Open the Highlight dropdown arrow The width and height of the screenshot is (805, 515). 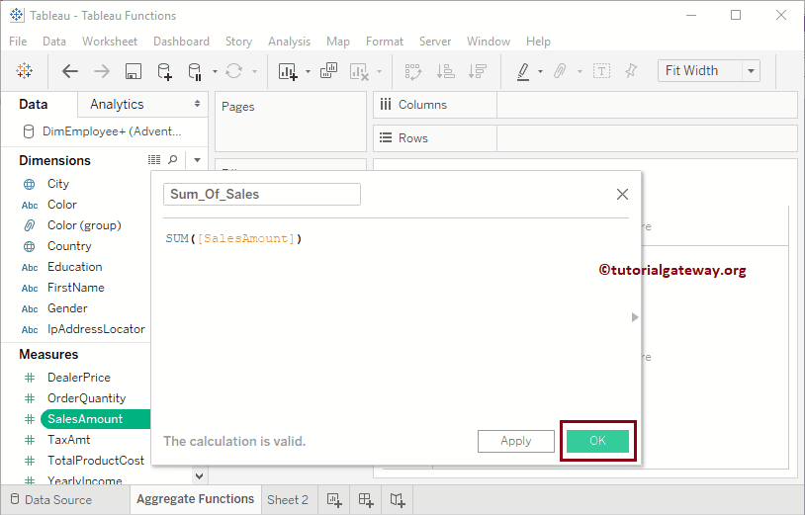point(540,71)
